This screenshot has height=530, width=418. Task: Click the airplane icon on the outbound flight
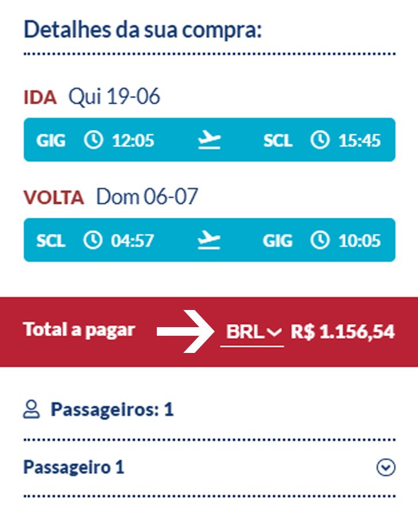209,140
